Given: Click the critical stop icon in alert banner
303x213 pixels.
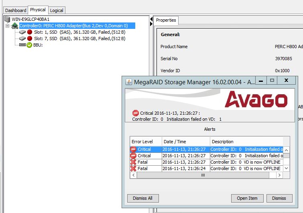Looking at the screenshot, I should [x=136, y=113].
